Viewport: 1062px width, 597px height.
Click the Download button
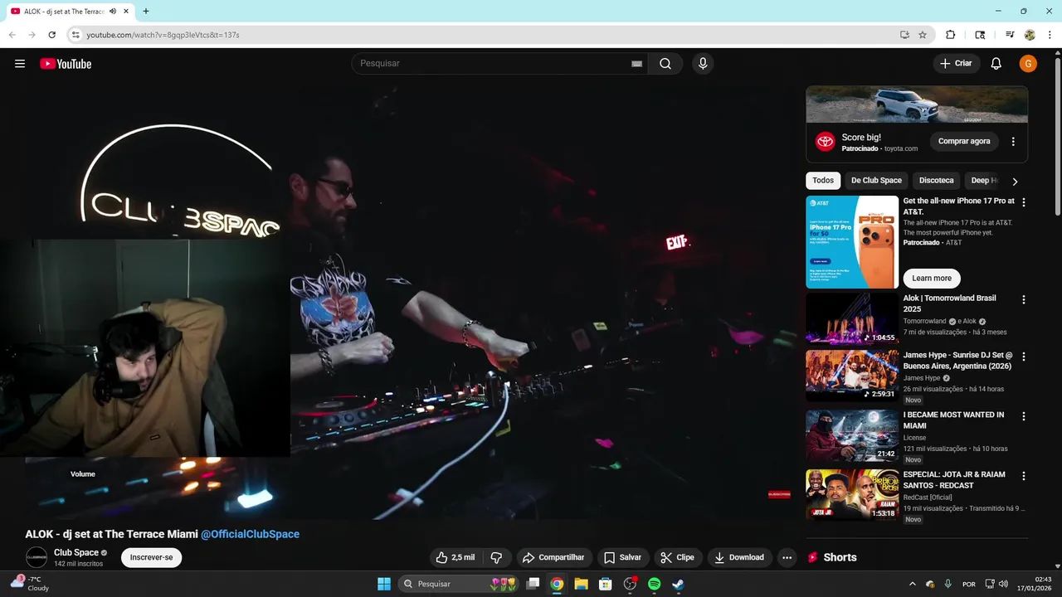(x=738, y=557)
